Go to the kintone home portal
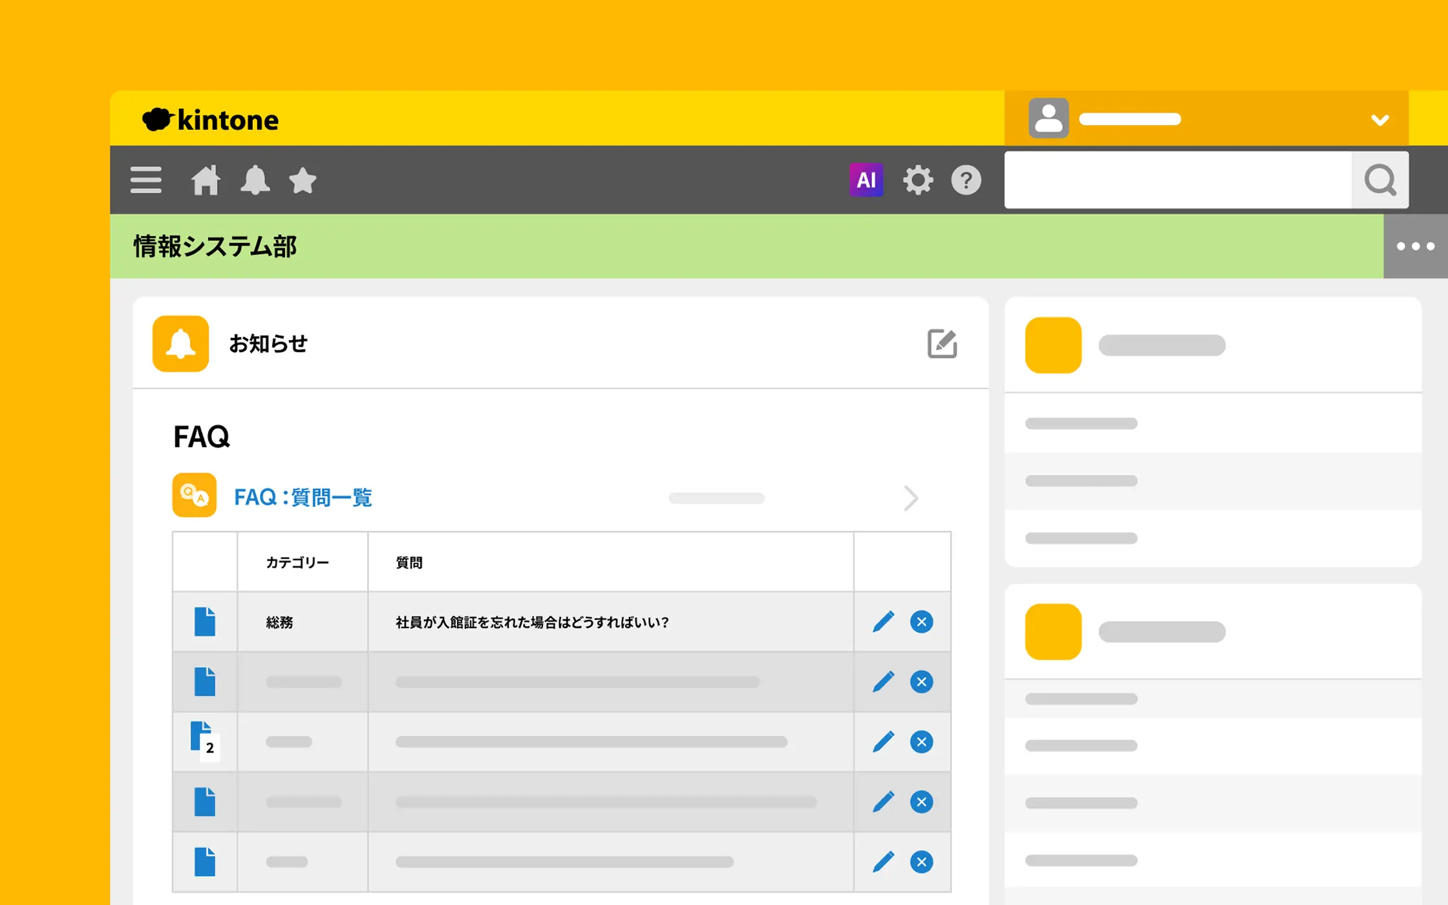Screen dimensions: 1448x905 point(206,180)
